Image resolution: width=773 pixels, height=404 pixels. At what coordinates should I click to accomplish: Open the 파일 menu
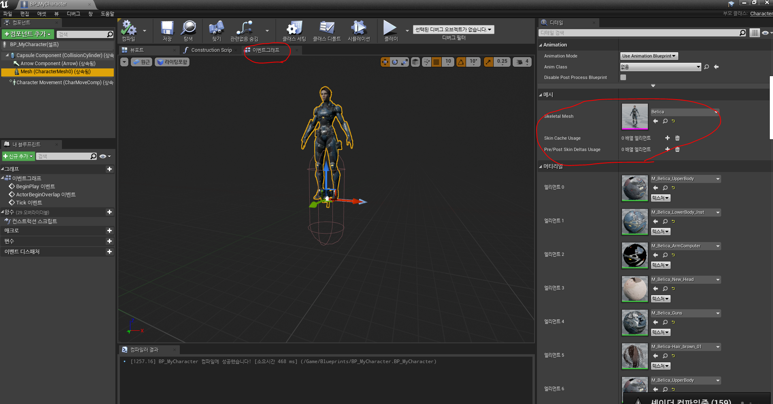tap(8, 14)
